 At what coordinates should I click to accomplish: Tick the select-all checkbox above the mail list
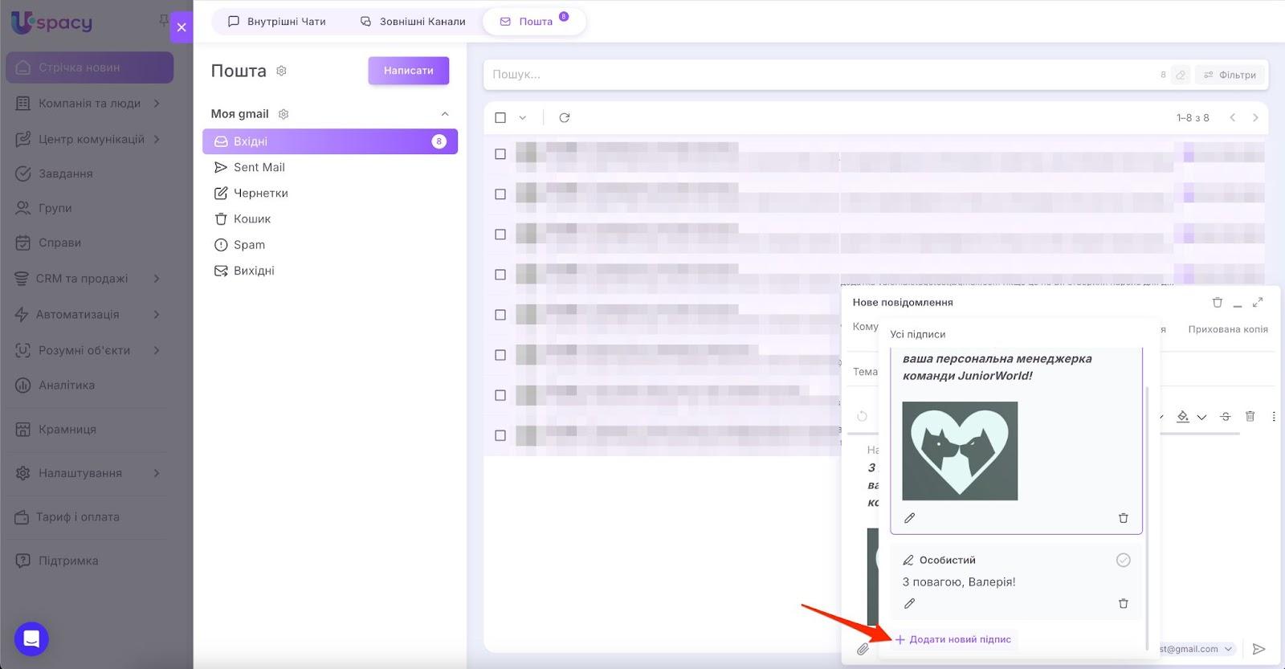500,117
